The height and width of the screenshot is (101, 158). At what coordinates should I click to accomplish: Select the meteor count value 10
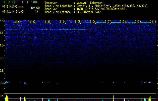[x=36, y=12]
